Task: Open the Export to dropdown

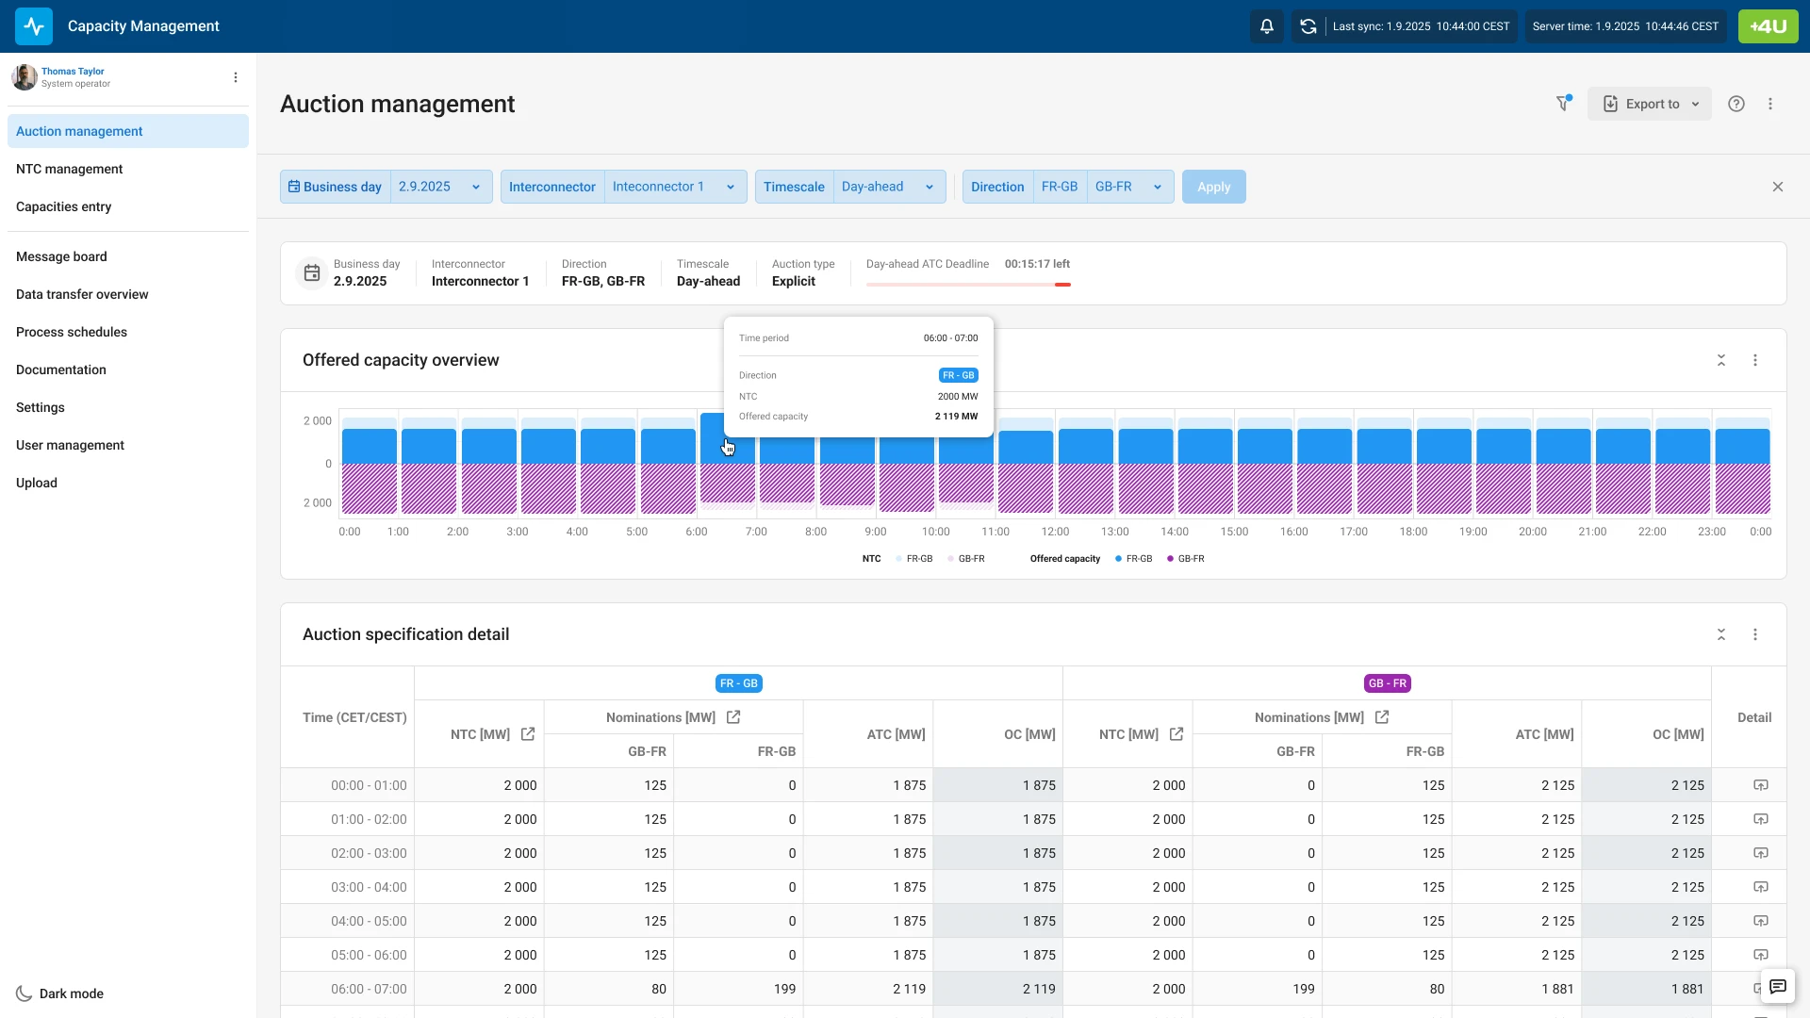Action: [1650, 104]
